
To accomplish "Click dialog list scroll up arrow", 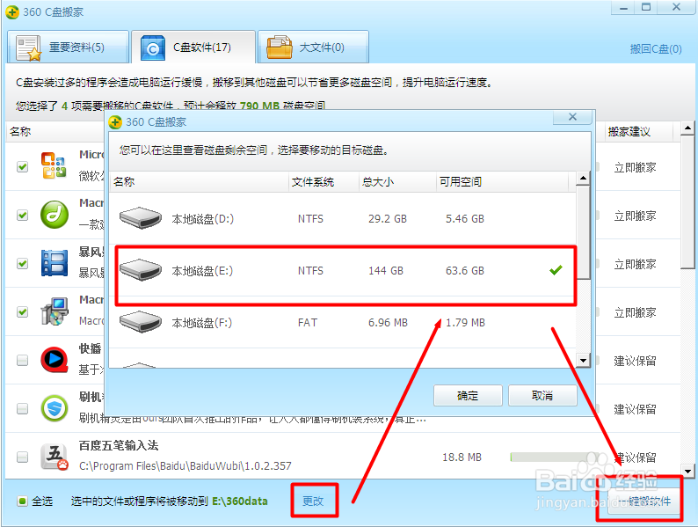I will tap(583, 179).
